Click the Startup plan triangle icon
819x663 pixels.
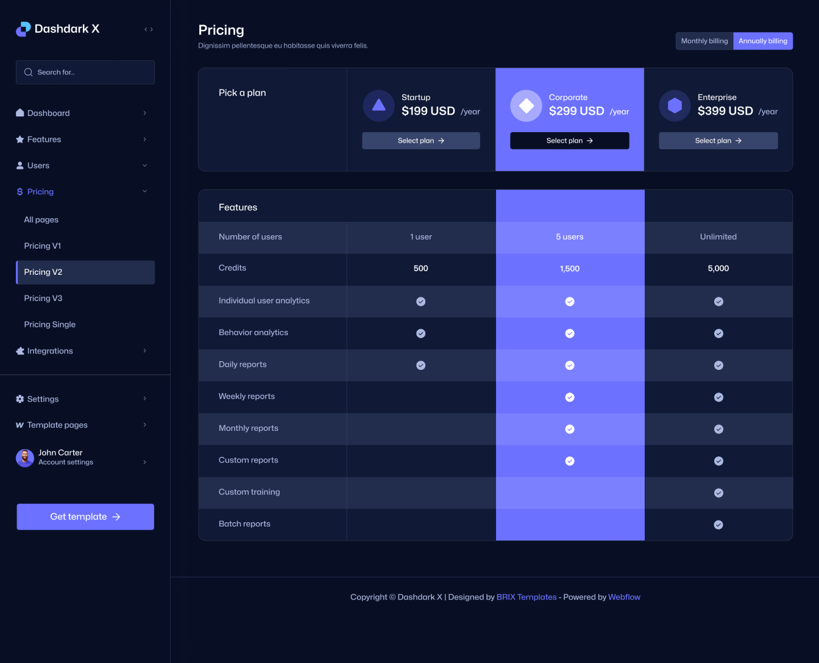378,105
